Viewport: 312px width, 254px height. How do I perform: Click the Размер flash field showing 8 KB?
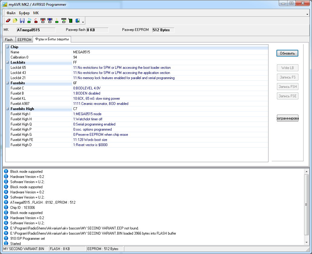97,30
